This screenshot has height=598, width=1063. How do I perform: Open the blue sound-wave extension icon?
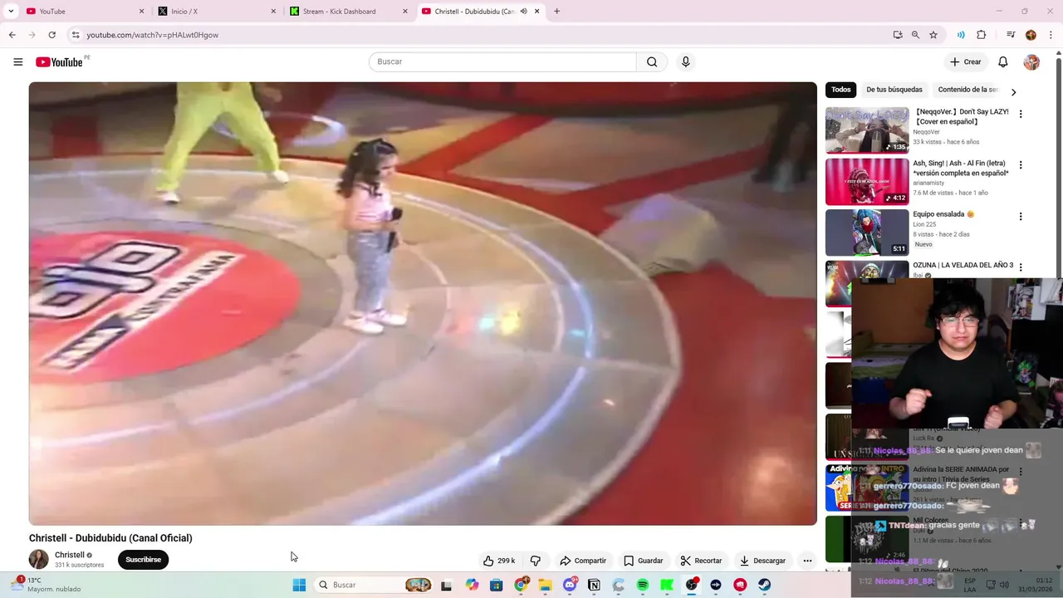tap(961, 35)
